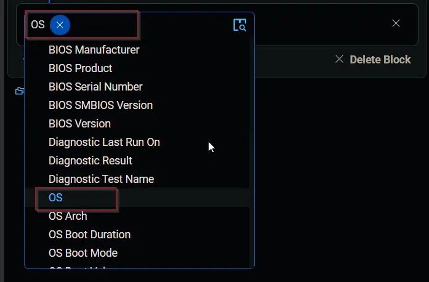Pick BIOS Serial Number entry
This screenshot has width=429, height=282.
[95, 87]
